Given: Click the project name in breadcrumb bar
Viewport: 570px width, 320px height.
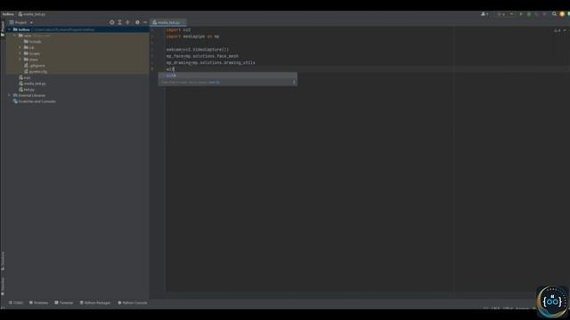Looking at the screenshot, I should point(8,14).
